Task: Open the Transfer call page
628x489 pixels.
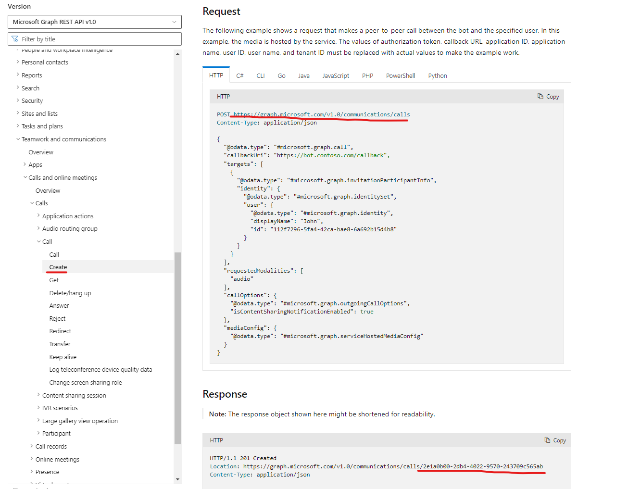Action: (x=60, y=344)
